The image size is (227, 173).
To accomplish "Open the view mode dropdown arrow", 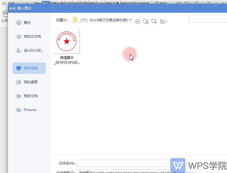I will coord(167,21).
